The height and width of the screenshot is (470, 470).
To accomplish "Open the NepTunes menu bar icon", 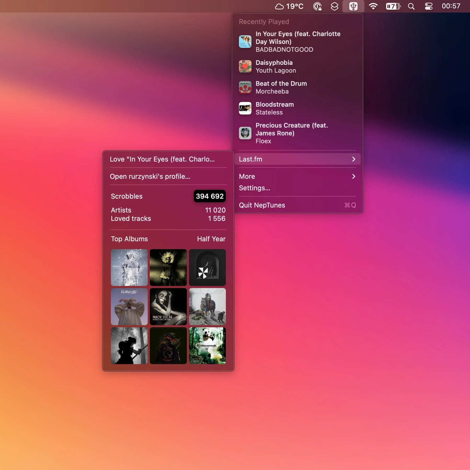I will point(353,6).
